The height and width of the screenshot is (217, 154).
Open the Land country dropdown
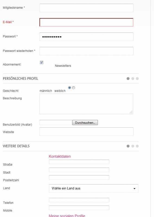pyautogui.click(x=94, y=188)
